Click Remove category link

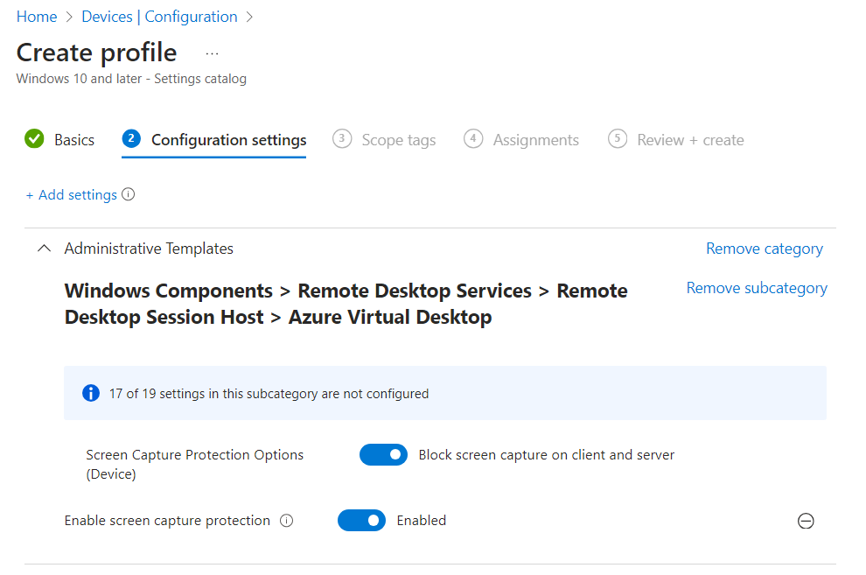point(765,249)
